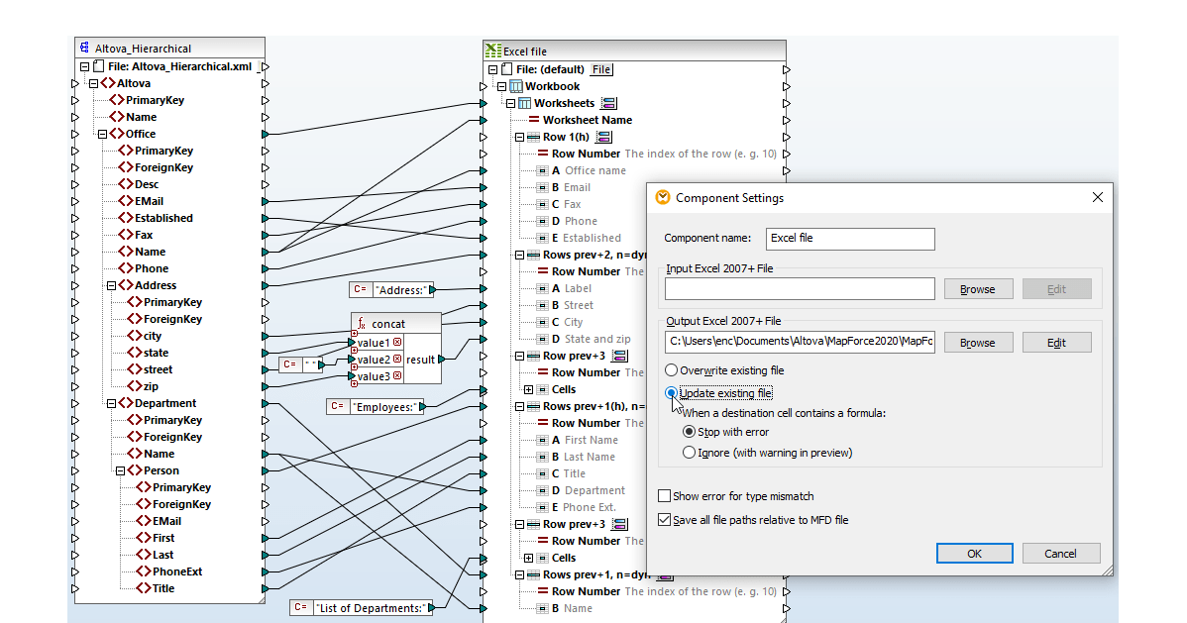
Task: Remove the value3 parameter from concat
Action: click(x=397, y=373)
